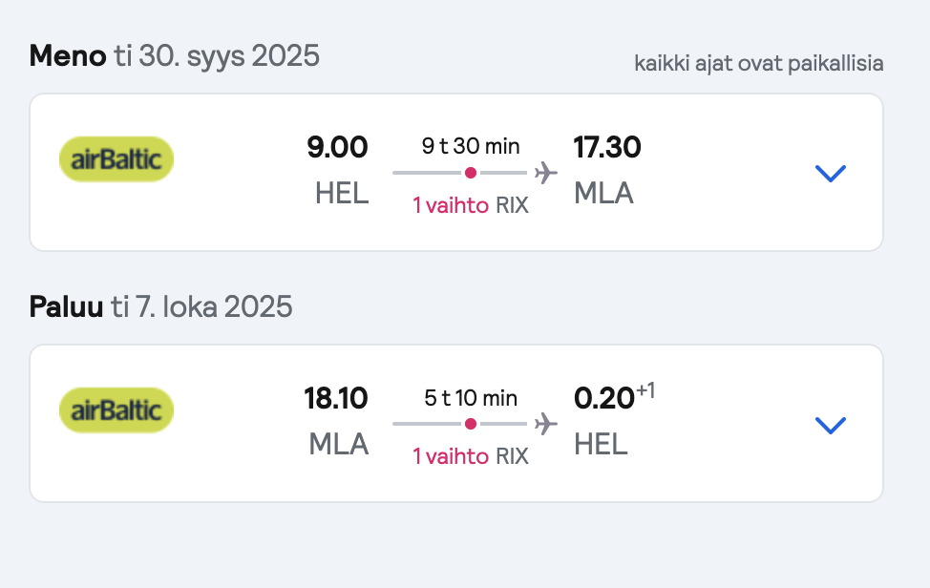Click the airplane icon on return flight
Viewport: 930px width, 588px height.
545,424
